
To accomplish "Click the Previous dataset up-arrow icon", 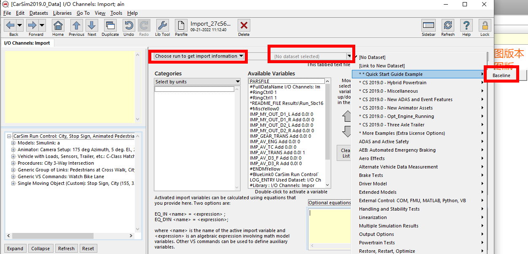I will point(76,25).
